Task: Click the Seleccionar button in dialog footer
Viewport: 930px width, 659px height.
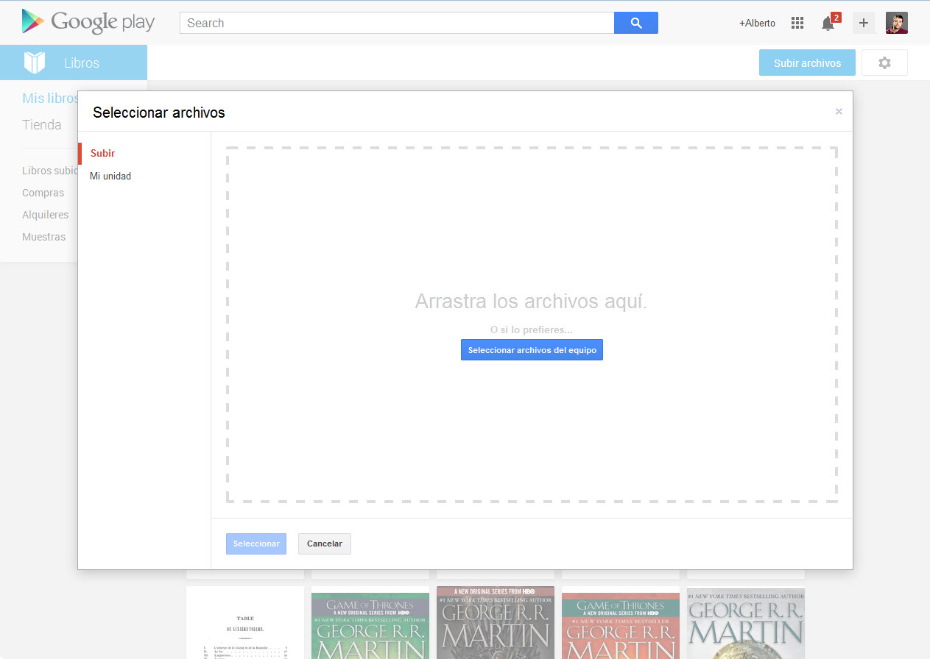Action: [256, 544]
